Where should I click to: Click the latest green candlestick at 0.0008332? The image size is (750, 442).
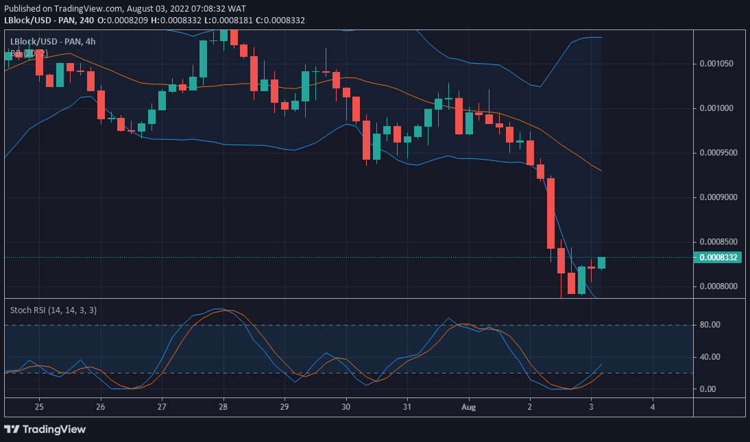click(x=601, y=262)
